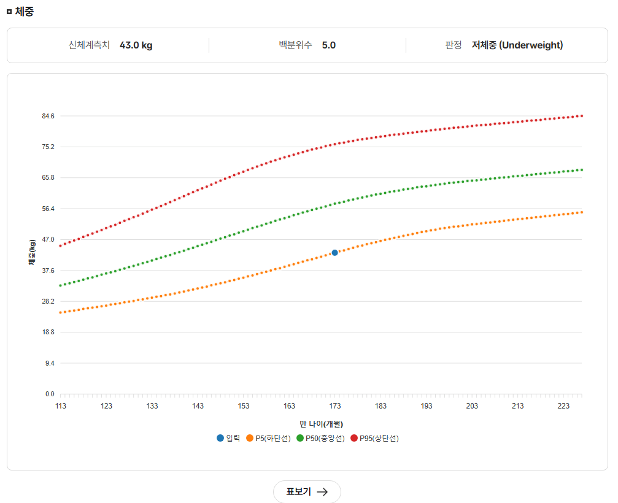The width and height of the screenshot is (618, 503).
Task: Click the green P50 legend circle
Action: pyautogui.click(x=300, y=438)
